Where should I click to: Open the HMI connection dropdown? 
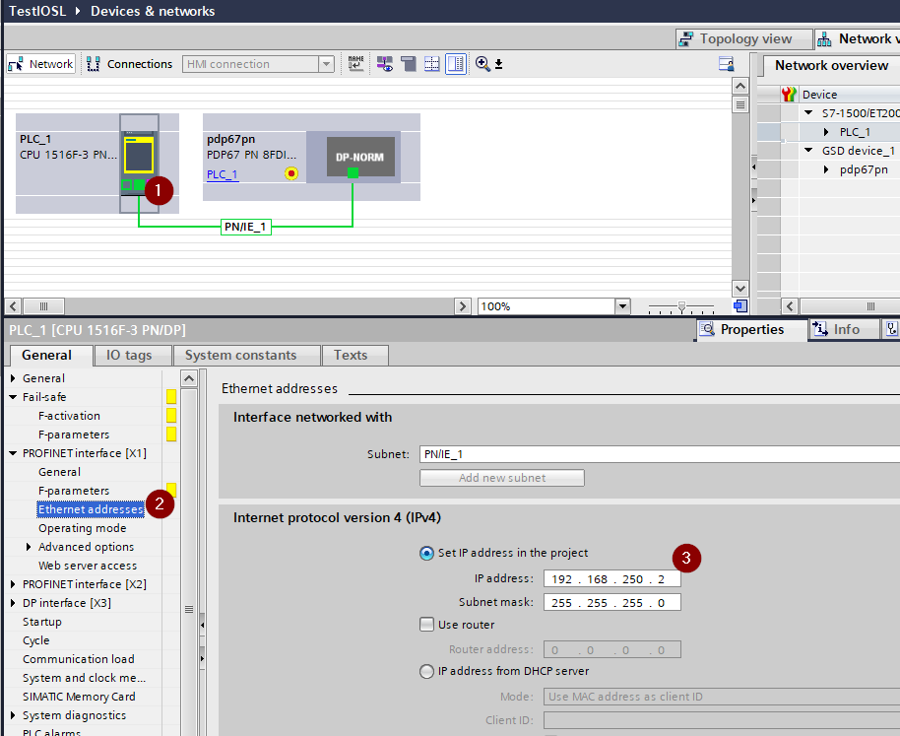coord(327,64)
